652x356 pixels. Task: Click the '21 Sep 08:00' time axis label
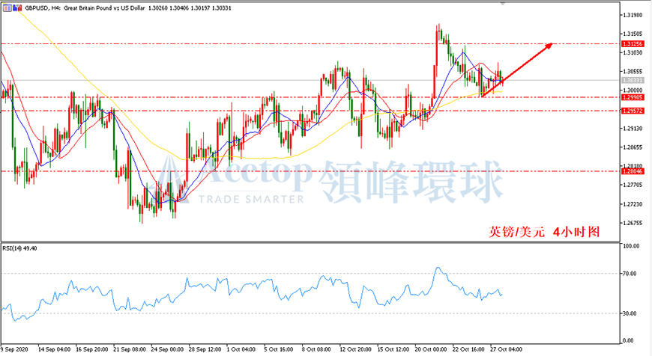[130, 349]
